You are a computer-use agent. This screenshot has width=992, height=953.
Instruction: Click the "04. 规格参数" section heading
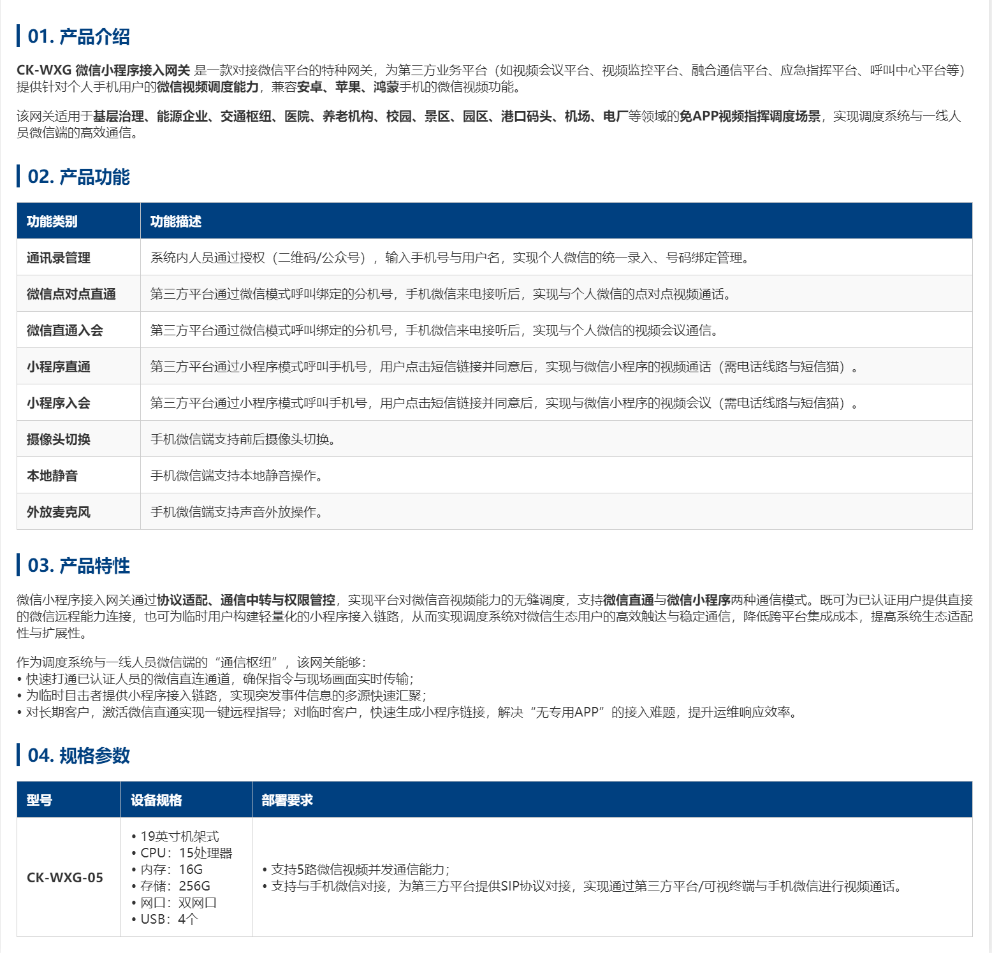click(78, 755)
